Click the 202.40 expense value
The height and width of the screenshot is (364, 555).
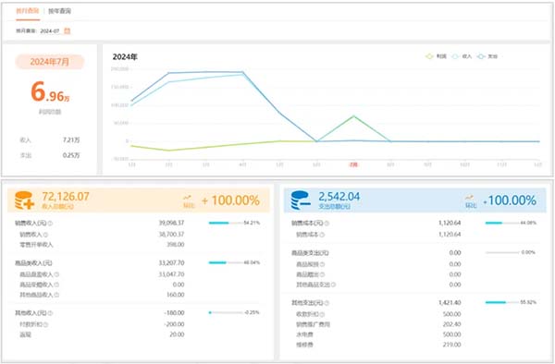tap(452, 324)
